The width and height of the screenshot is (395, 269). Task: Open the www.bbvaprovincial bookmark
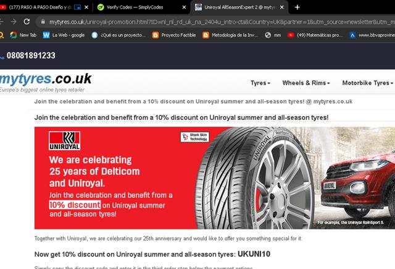pyautogui.click(x=372, y=35)
